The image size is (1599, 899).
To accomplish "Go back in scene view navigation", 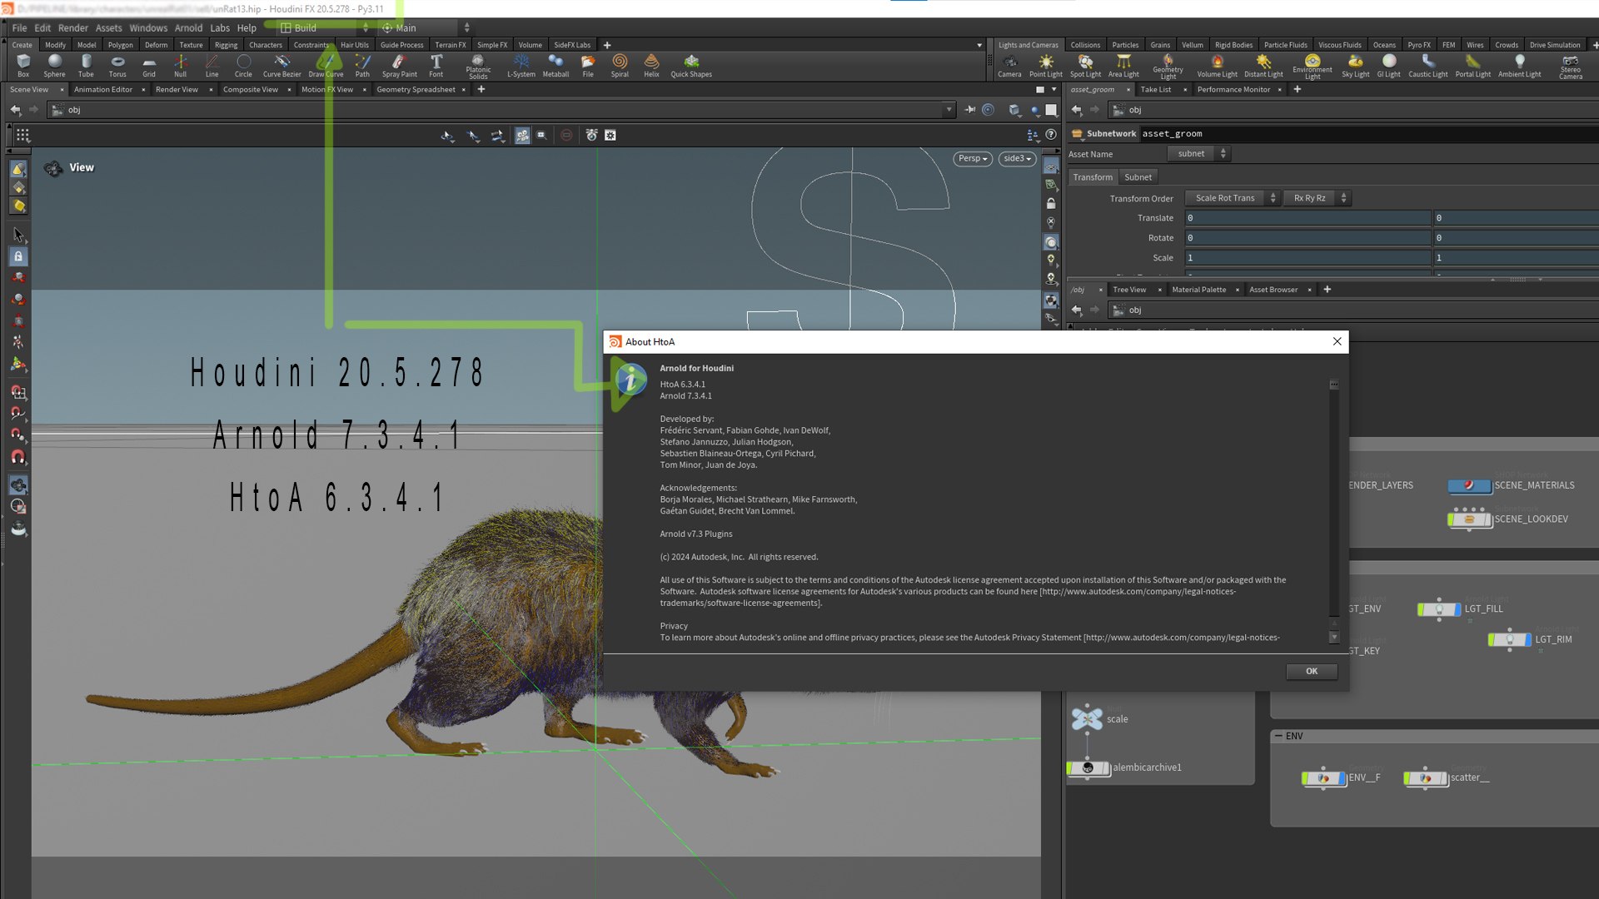I will coord(15,110).
